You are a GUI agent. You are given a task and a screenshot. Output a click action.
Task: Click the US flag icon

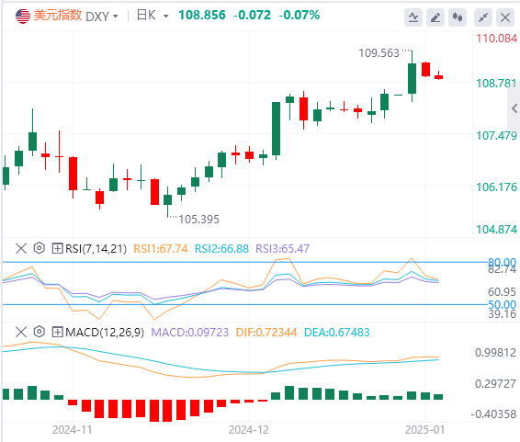pos(23,17)
